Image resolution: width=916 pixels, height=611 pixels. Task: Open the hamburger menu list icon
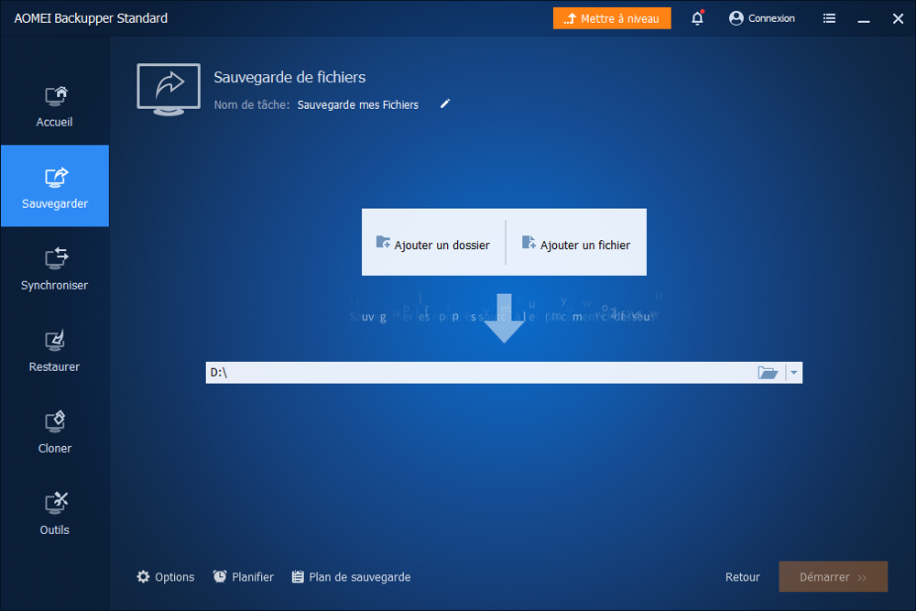click(x=829, y=18)
